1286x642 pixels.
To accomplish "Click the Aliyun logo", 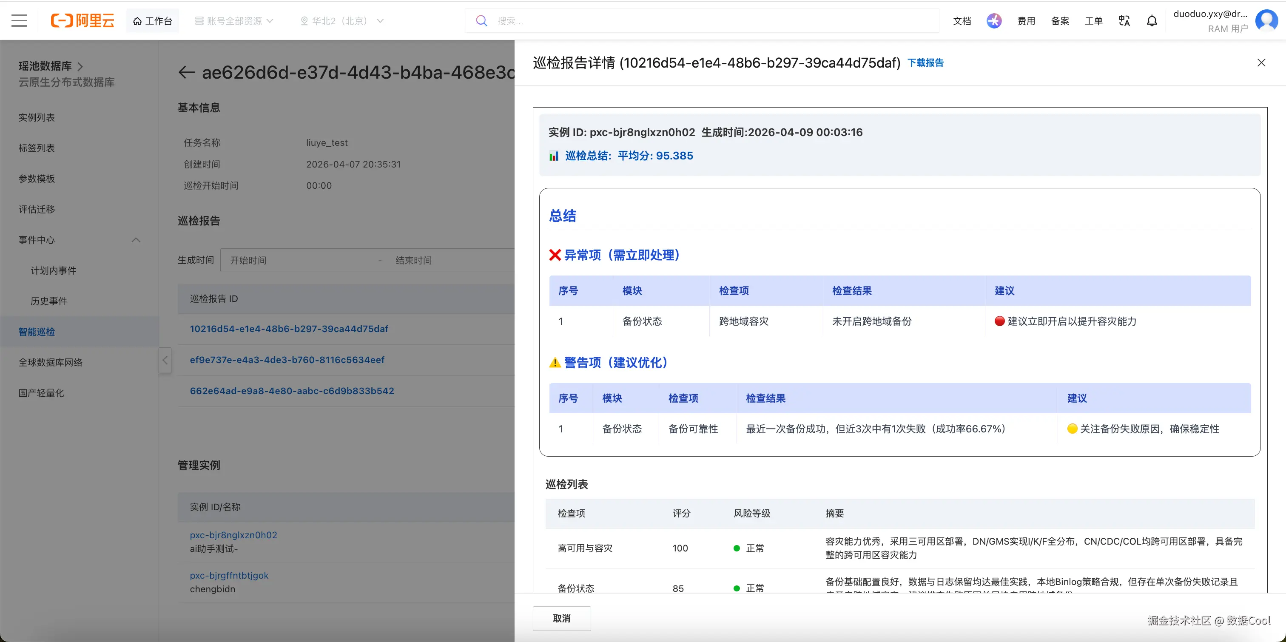I will (83, 20).
